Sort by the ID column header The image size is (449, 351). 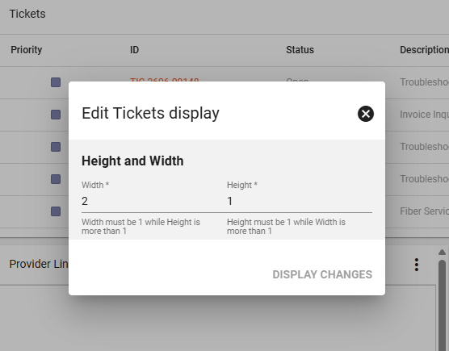[x=134, y=50]
